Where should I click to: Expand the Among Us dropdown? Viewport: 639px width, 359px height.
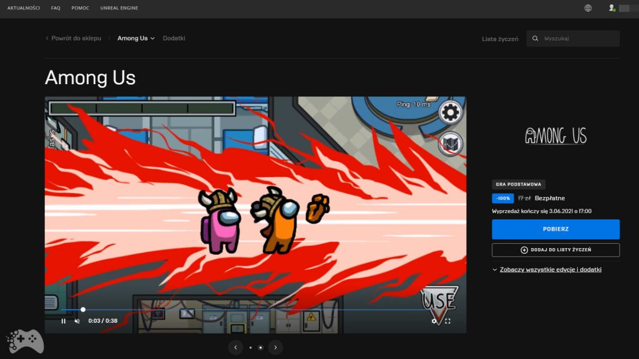pos(135,38)
